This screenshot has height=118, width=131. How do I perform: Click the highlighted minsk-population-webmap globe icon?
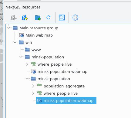[39, 100]
